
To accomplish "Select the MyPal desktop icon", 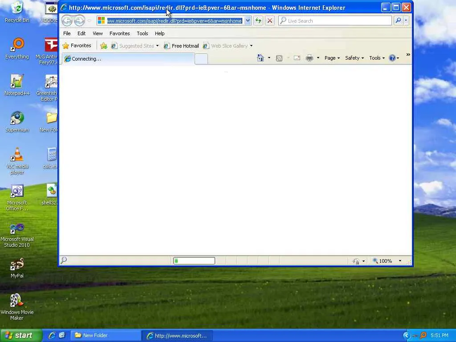I will 17,268.
